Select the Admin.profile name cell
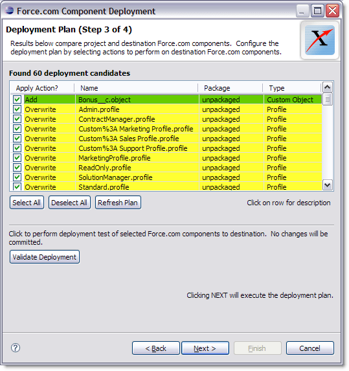 click(137, 109)
